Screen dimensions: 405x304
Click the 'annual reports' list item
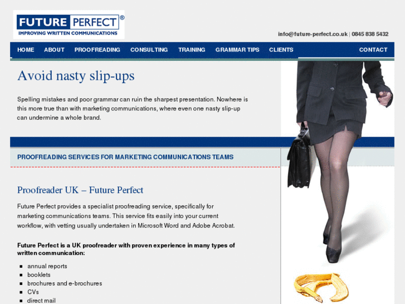(47, 266)
